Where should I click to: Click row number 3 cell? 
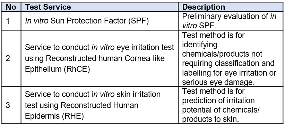click(x=11, y=105)
